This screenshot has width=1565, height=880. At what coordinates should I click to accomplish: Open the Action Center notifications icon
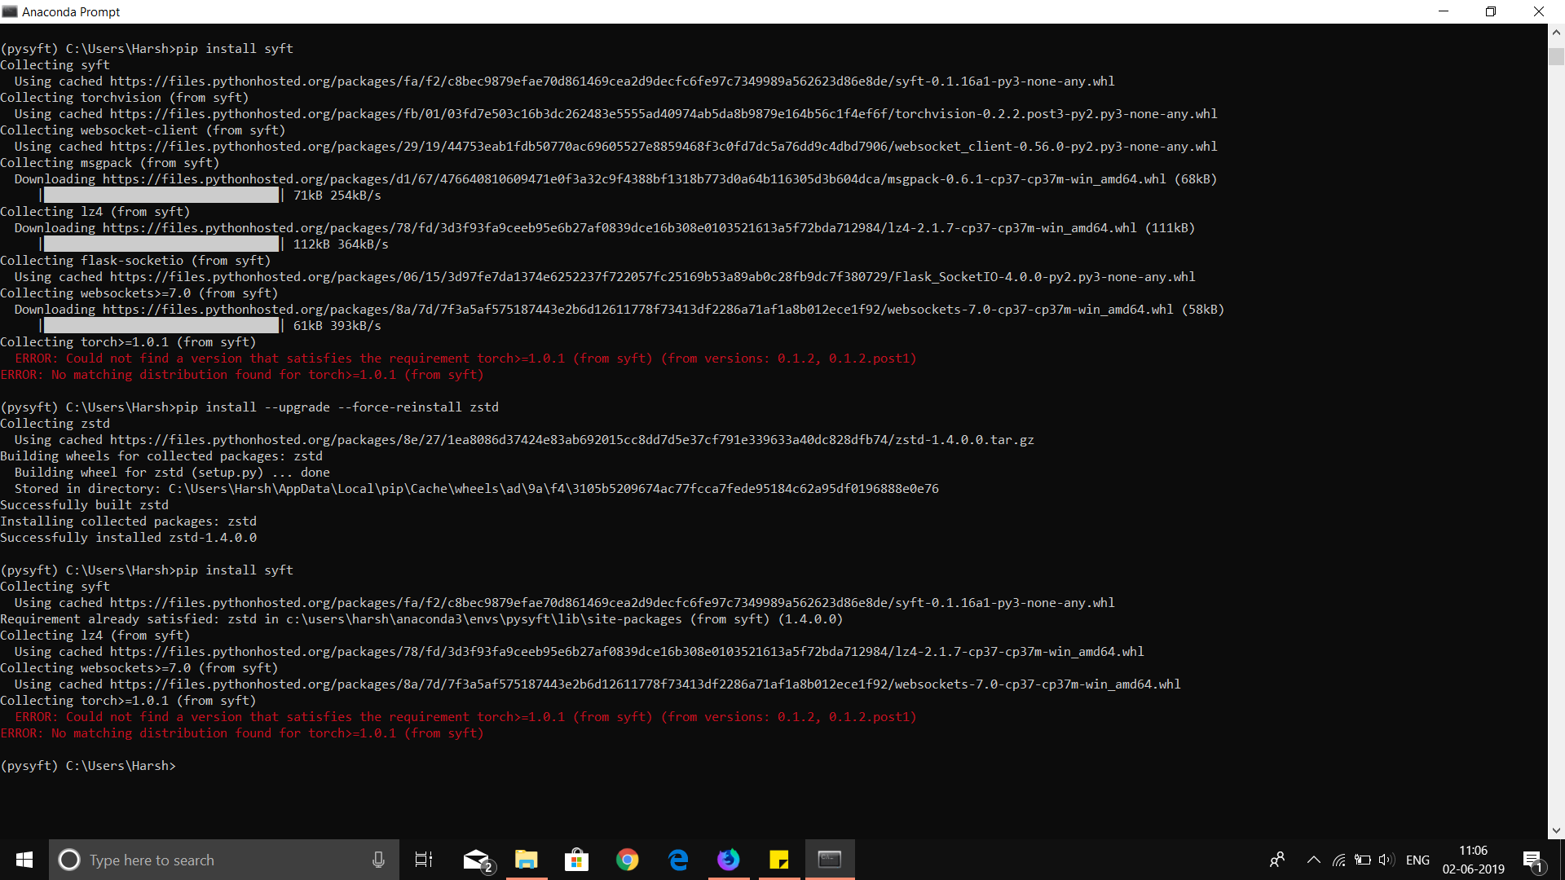(x=1532, y=860)
